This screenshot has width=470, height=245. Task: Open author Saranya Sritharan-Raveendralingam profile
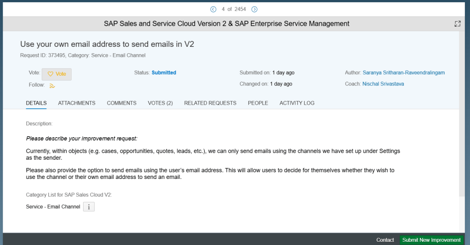pos(403,72)
